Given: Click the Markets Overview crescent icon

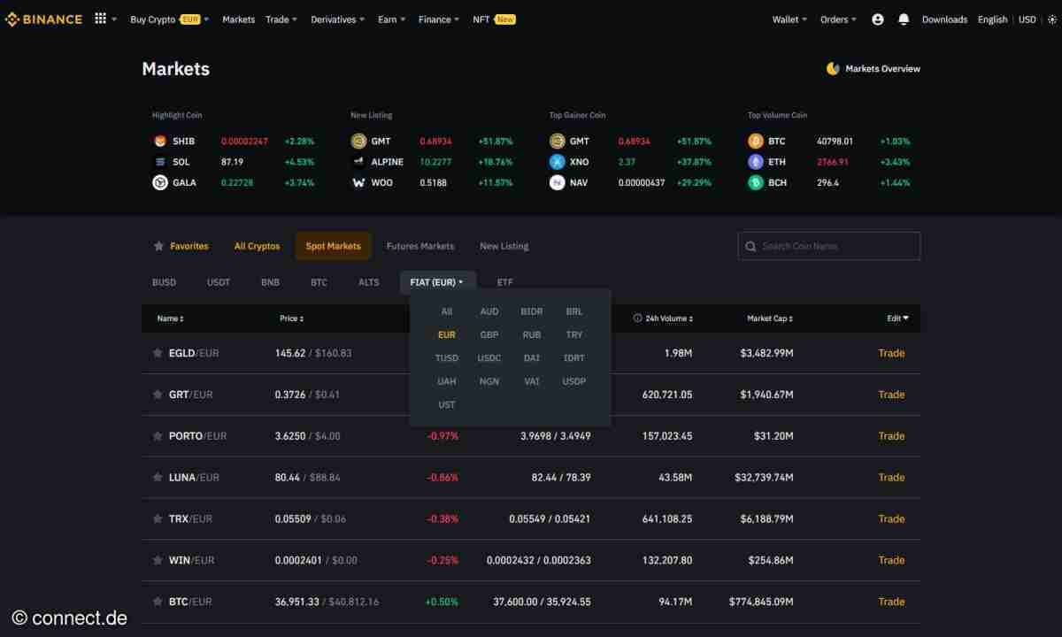Looking at the screenshot, I should click(830, 68).
